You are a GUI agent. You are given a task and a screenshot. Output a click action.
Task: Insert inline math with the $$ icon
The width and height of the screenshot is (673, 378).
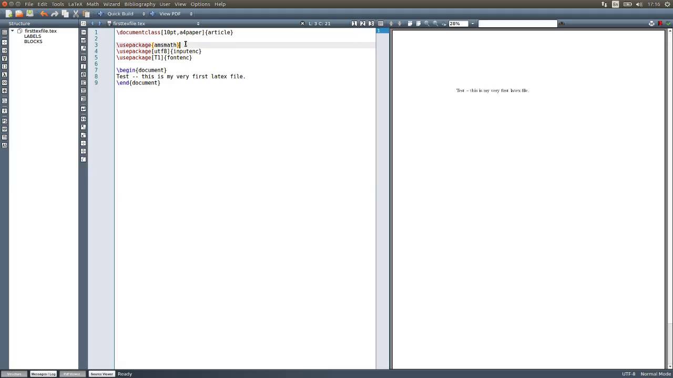(83, 119)
